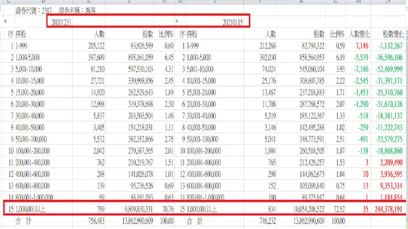
Task: Click cell value 597,530,103
Action: [141, 69]
